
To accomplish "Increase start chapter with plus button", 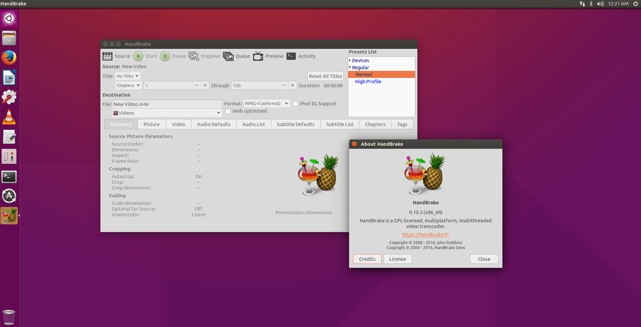I will point(205,85).
